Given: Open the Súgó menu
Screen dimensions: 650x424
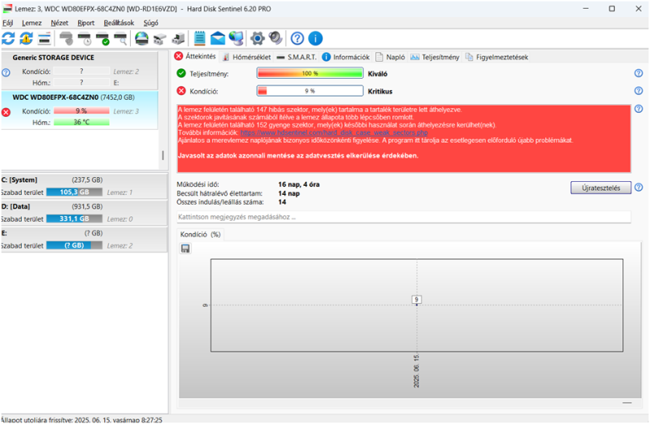Looking at the screenshot, I should point(151,23).
